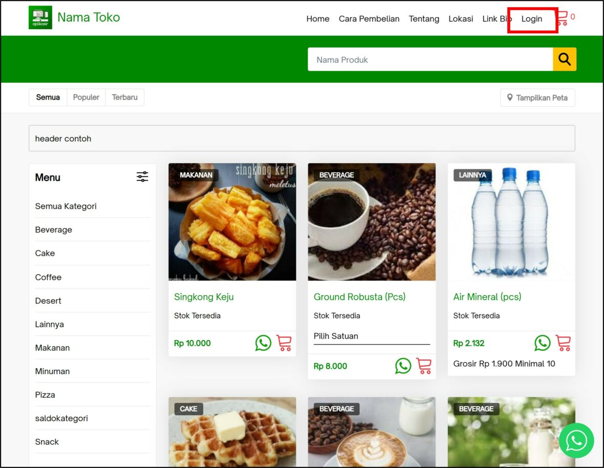Click the WhatsApp icon on Singkong Keju
The height and width of the screenshot is (468, 604).
coord(263,343)
